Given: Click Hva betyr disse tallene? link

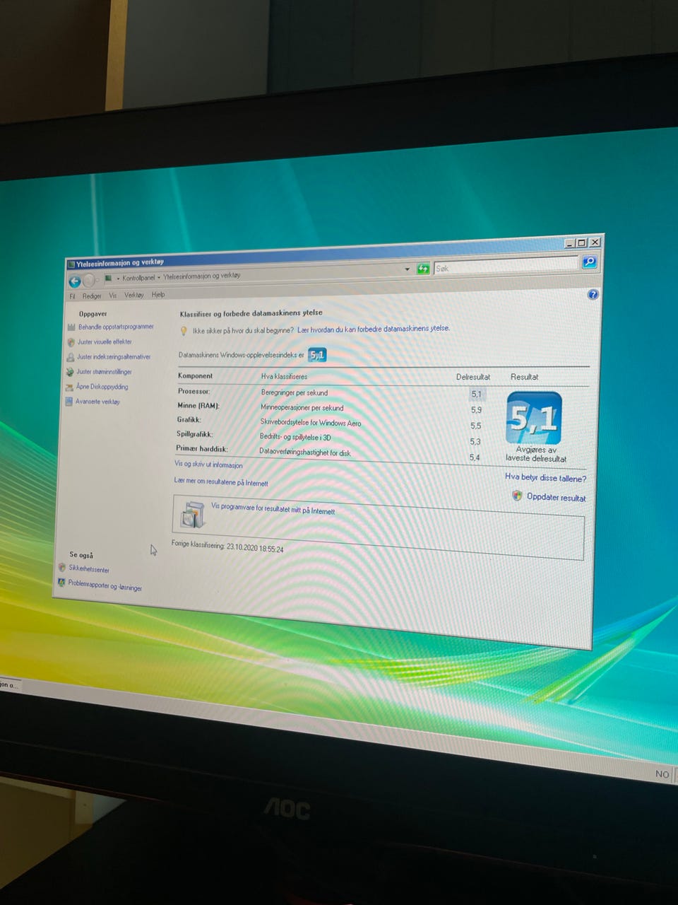Looking at the screenshot, I should point(545,478).
